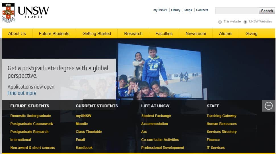Open Domestic Undergraduate link

coord(31,116)
